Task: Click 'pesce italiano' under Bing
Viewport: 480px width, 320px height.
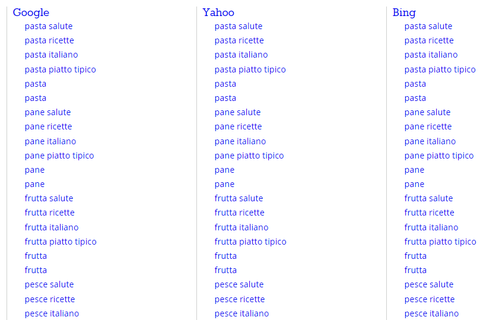Action: point(431,313)
